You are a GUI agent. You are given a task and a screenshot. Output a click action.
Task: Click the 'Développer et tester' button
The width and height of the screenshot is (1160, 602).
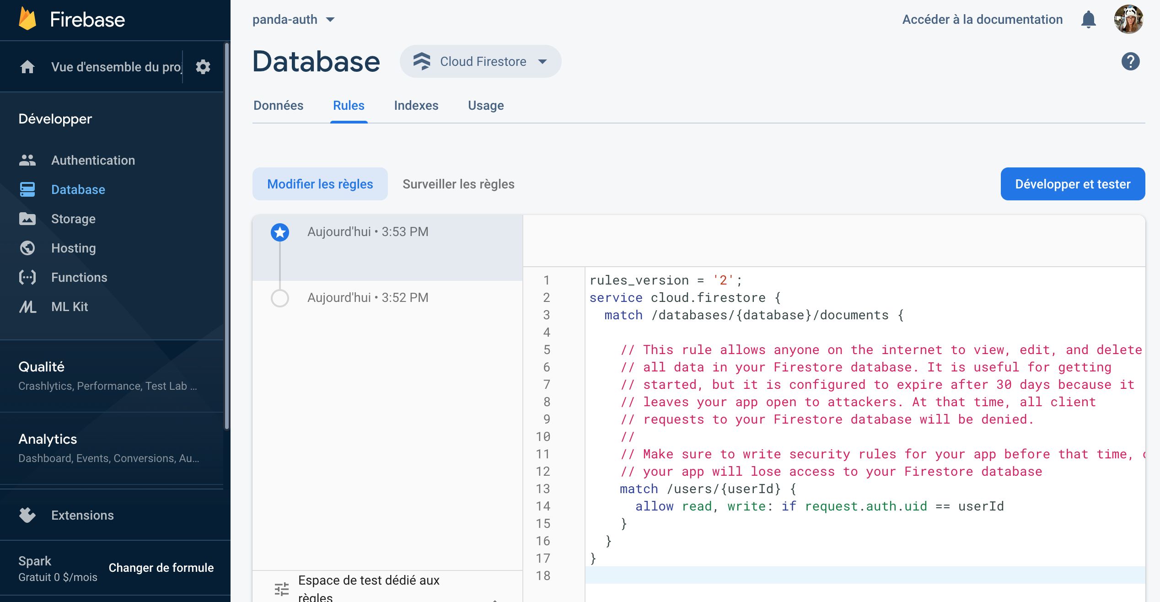tap(1072, 184)
